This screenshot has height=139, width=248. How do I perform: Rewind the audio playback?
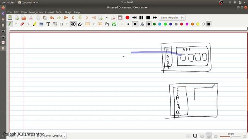pos(134,17)
